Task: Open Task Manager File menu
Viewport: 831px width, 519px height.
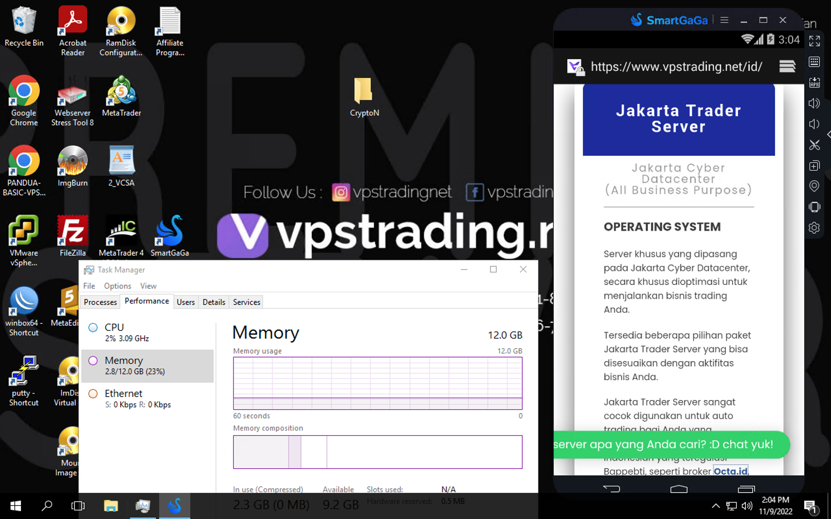Action: coord(89,286)
